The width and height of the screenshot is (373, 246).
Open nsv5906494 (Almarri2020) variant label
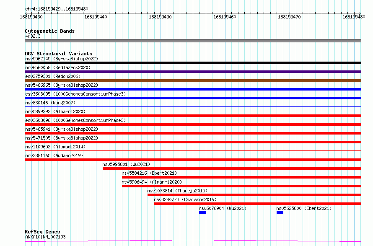152,182
